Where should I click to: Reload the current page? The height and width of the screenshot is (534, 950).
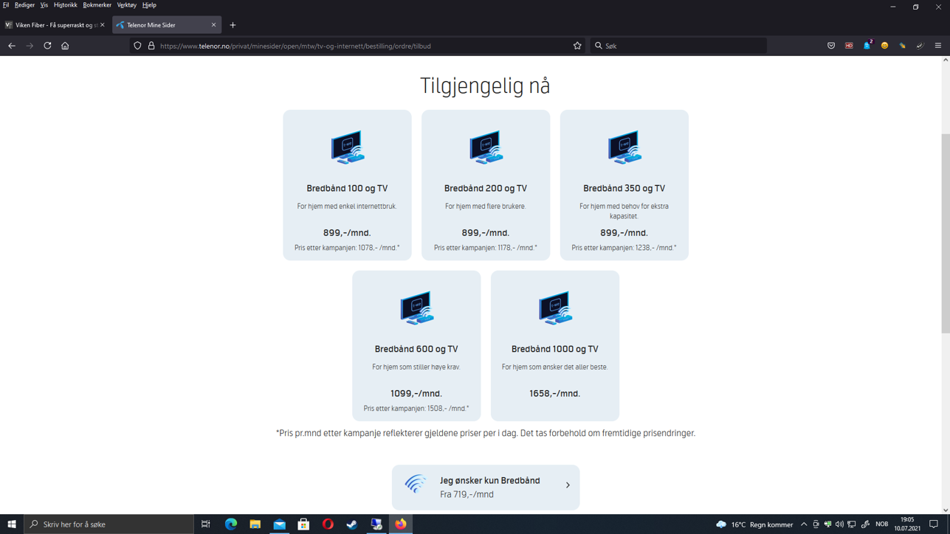[x=47, y=46]
